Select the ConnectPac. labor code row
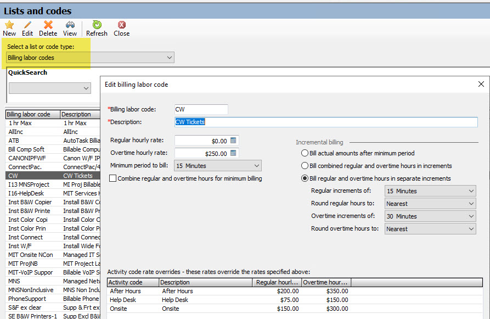Image resolution: width=490 pixels, height=319 pixels. point(53,167)
